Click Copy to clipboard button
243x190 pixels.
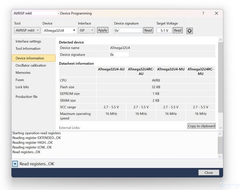point(201,126)
